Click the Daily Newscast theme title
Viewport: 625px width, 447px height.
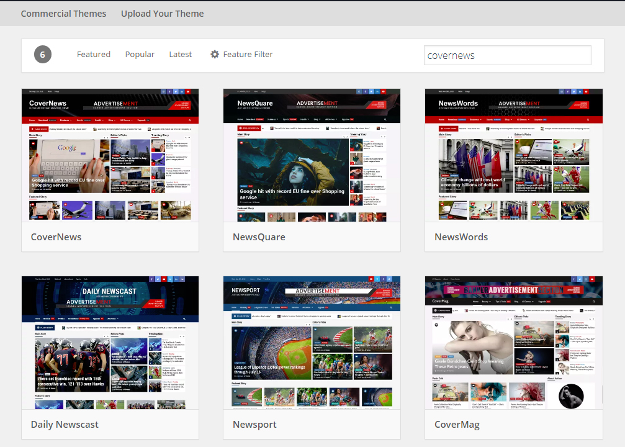(65, 425)
